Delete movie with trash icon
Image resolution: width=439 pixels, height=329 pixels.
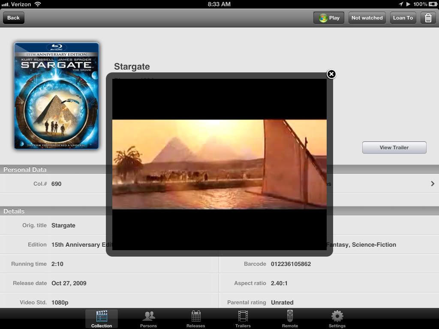coord(428,18)
